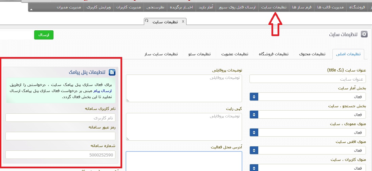Open the آمار بازید menu
The image size is (372, 171).
point(206,7)
